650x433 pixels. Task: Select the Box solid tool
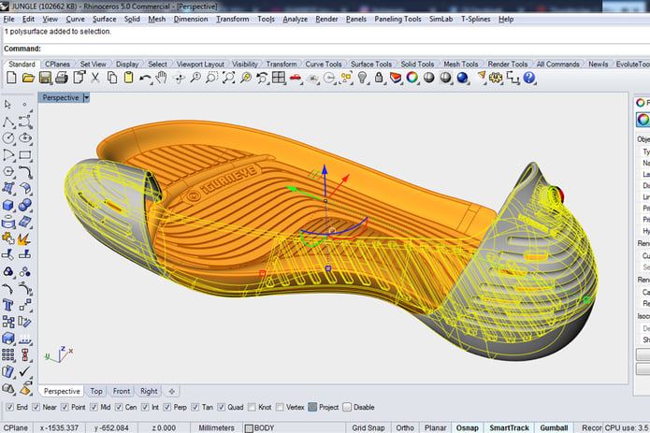click(8, 205)
